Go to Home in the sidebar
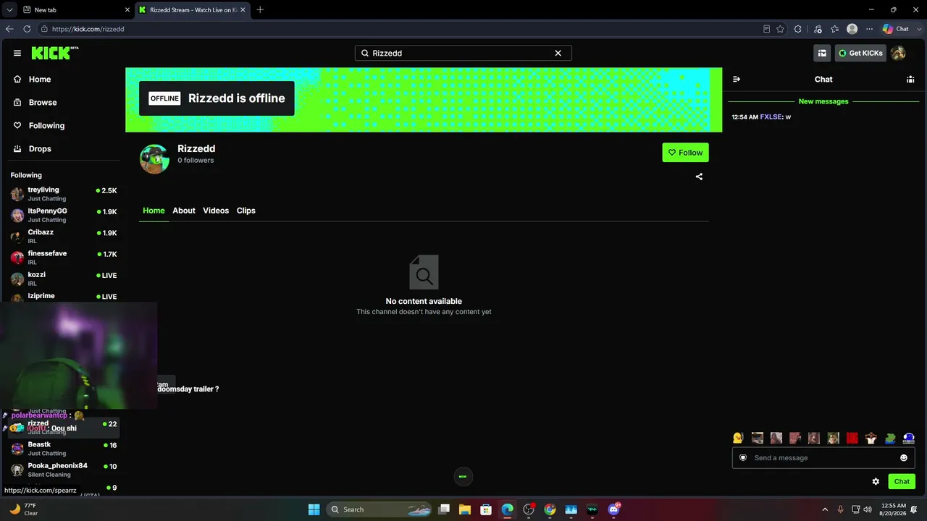 click(x=64, y=80)
